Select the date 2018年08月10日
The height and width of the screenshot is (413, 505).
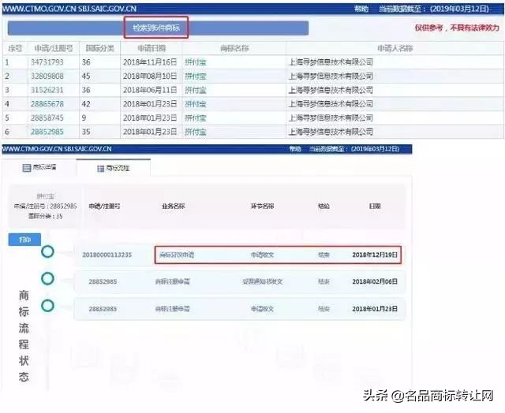(x=150, y=76)
